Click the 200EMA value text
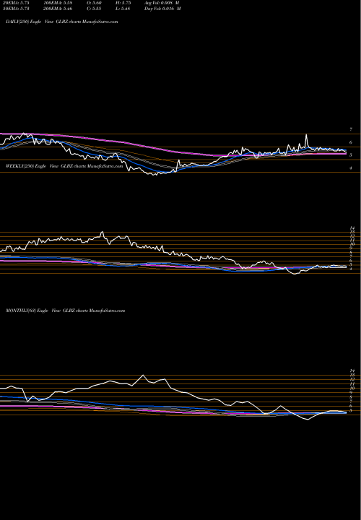Image resolution: width=361 pixels, height=520 pixels. coord(58,9)
